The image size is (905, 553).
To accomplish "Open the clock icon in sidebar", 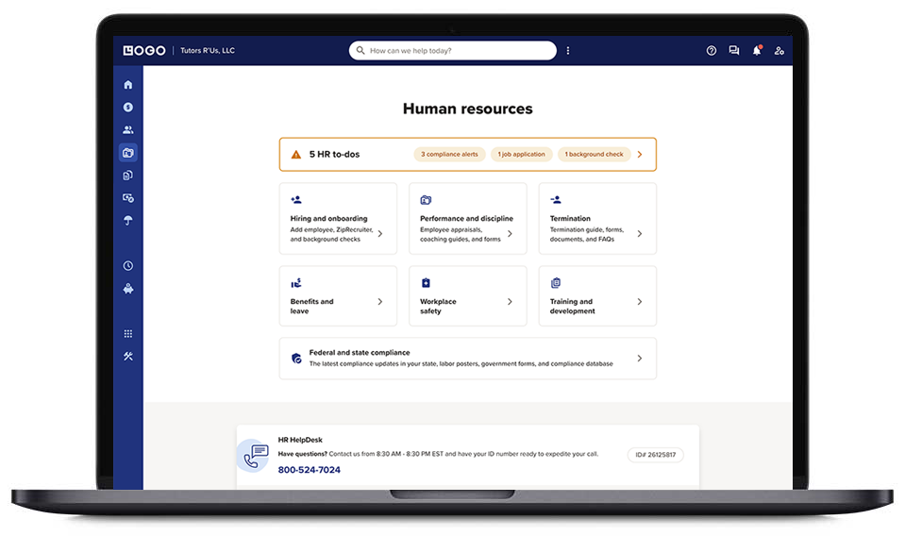I will click(x=128, y=266).
